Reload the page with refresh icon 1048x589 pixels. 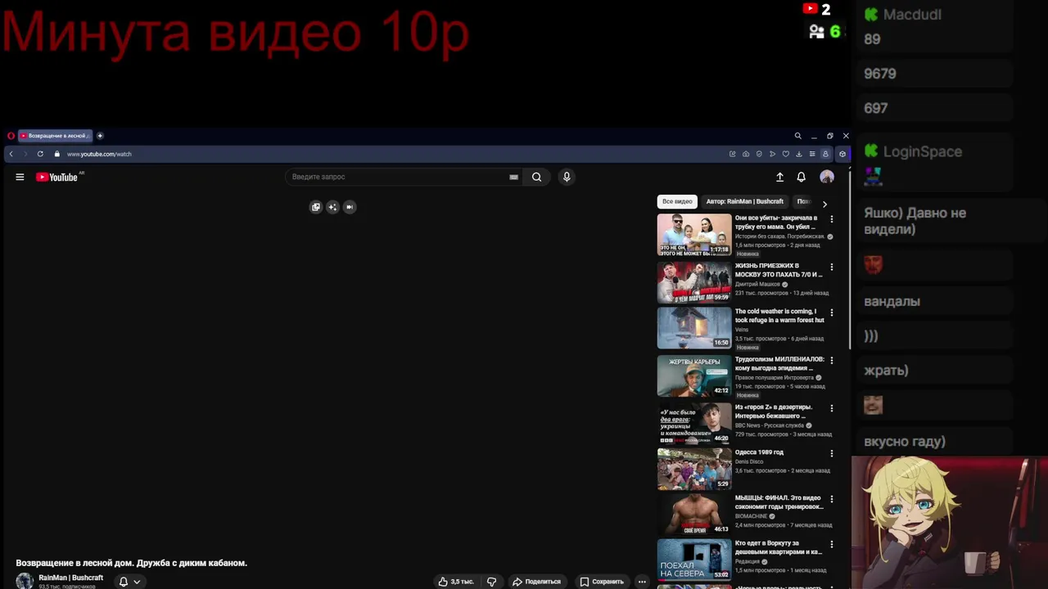[40, 154]
